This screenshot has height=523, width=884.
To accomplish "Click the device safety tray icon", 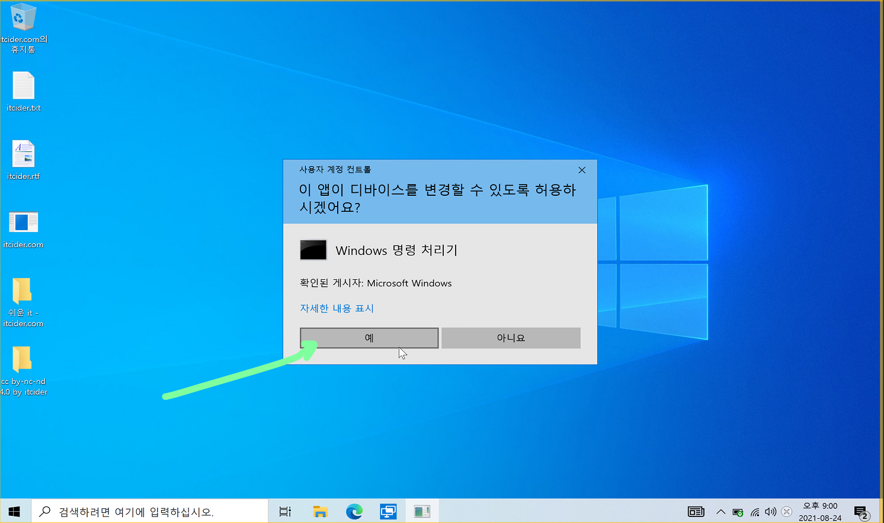I will coord(738,512).
